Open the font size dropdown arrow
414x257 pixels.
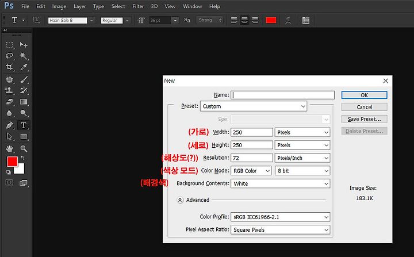[175, 20]
